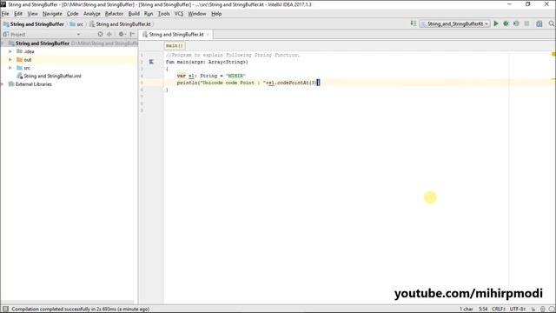This screenshot has width=556, height=313.
Task: Select the String and StringBuffer project root
Action: coord(43,43)
